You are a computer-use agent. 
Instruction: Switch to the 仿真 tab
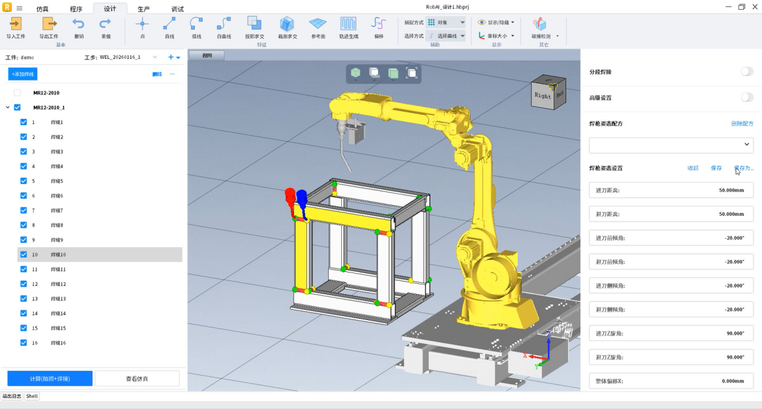point(43,9)
